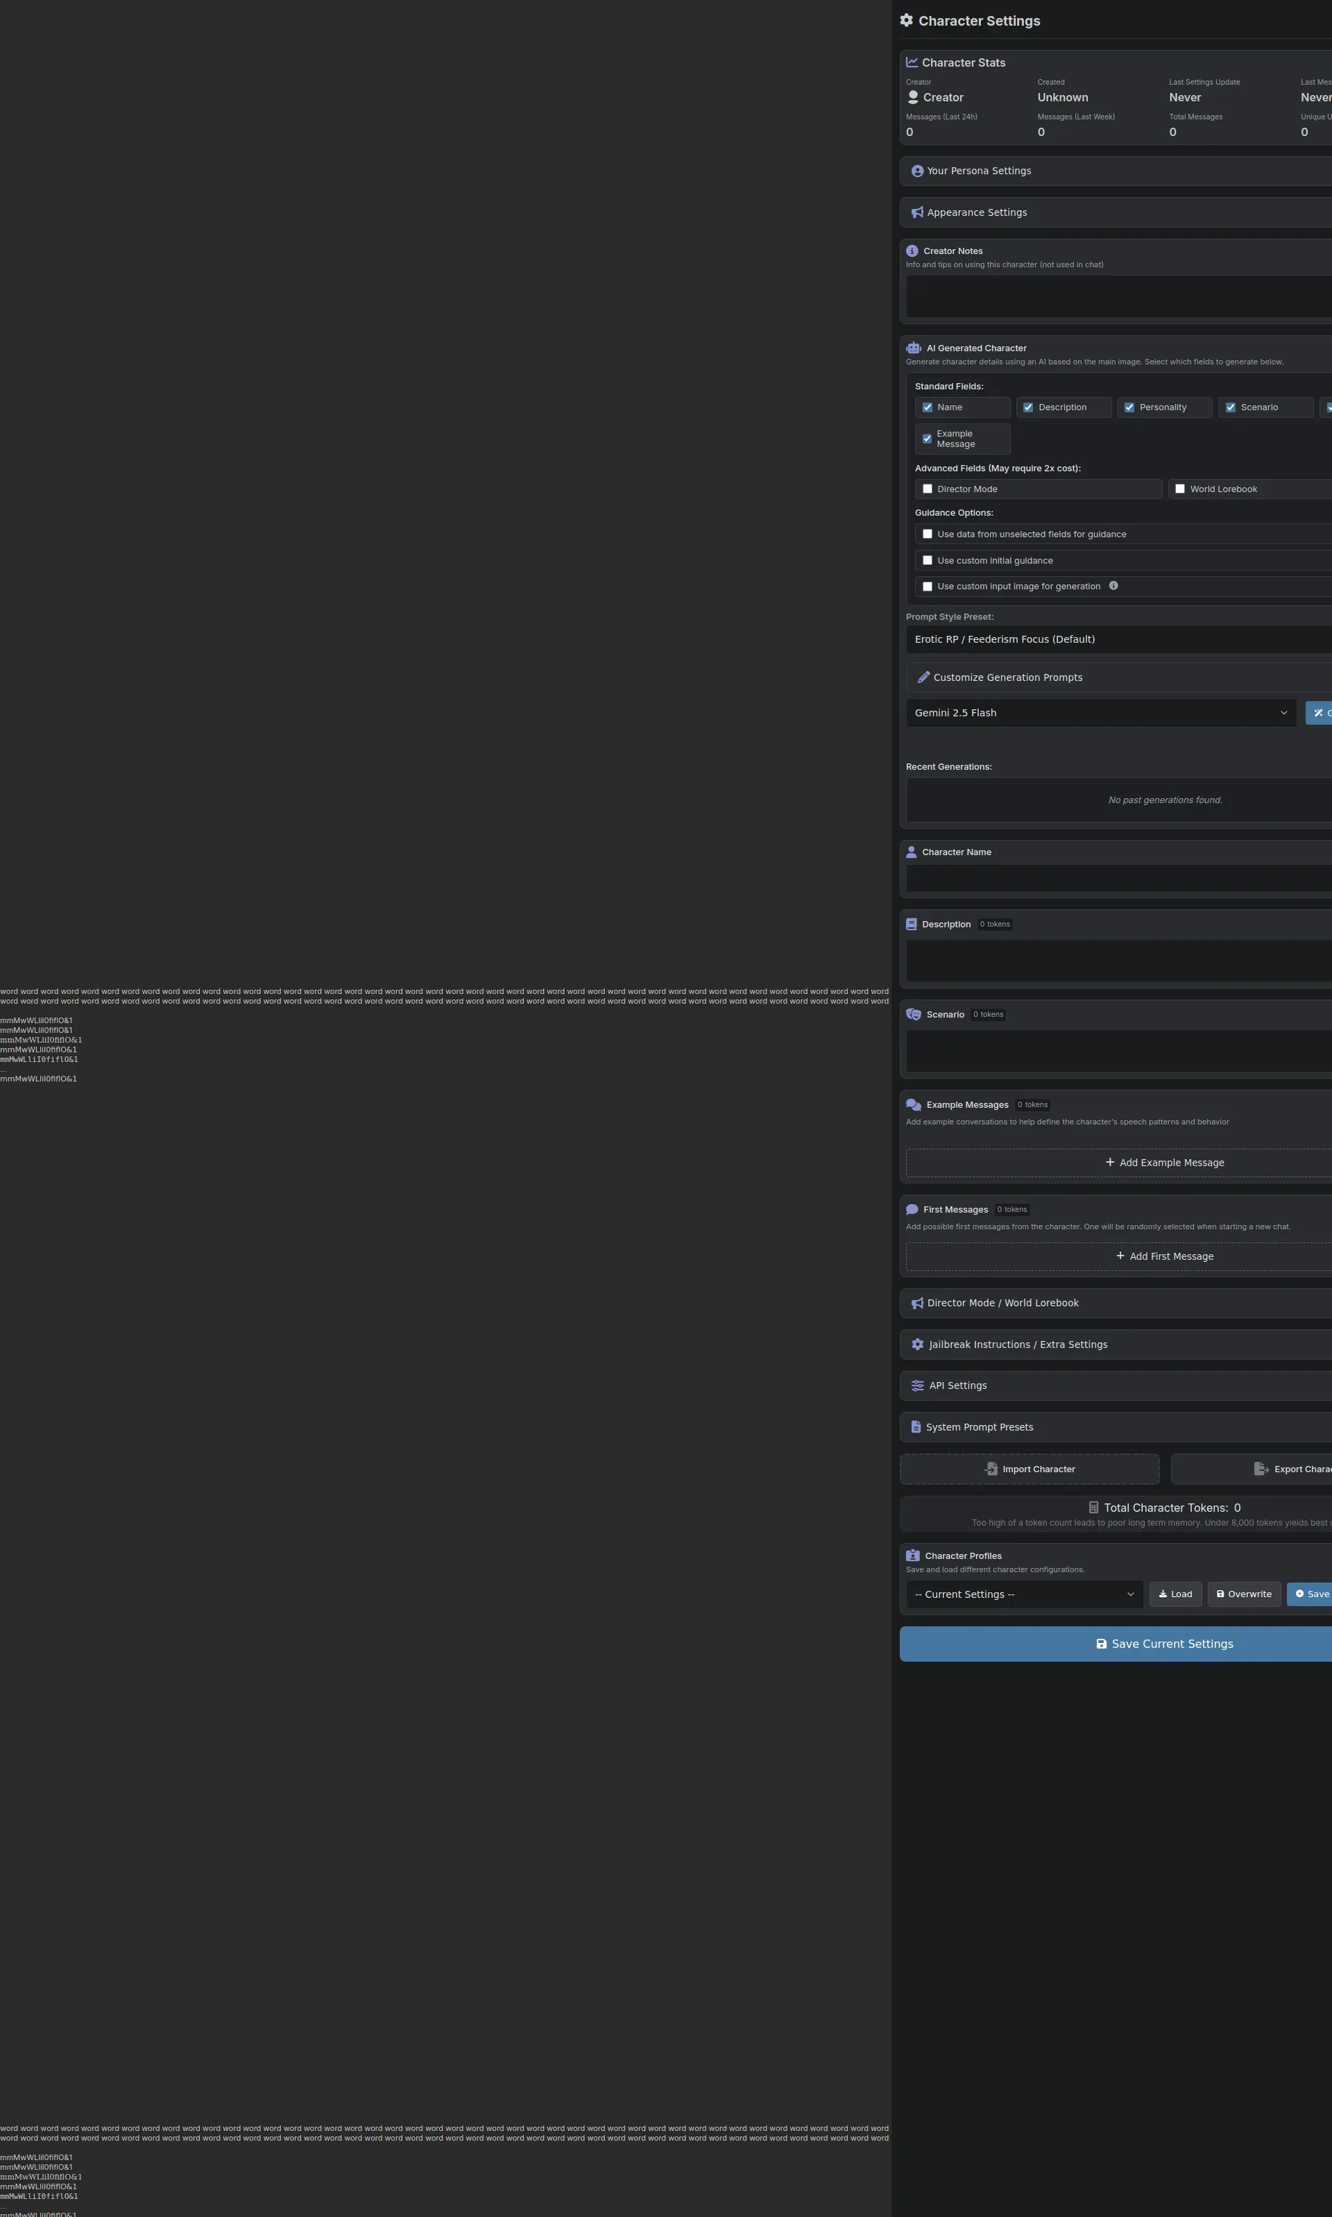Click into the Scenario text area

[1118, 1052]
